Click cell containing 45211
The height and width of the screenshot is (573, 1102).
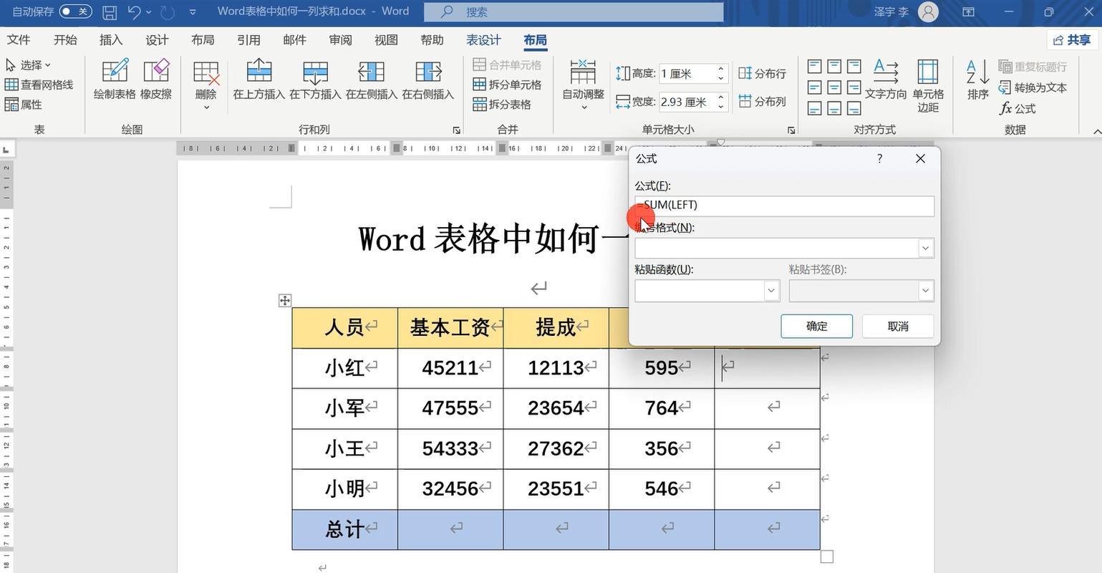450,368
